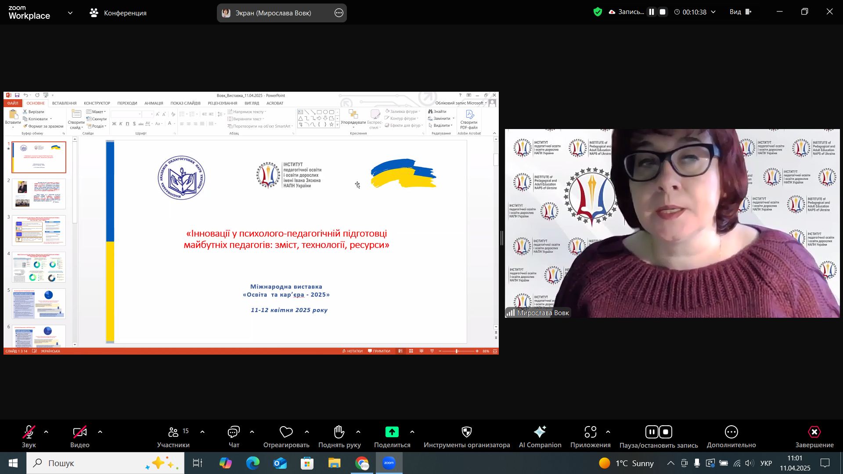Switch to ВСТАВЛЕННЯ ribbon tab
This screenshot has height=474, width=843.
coord(64,103)
